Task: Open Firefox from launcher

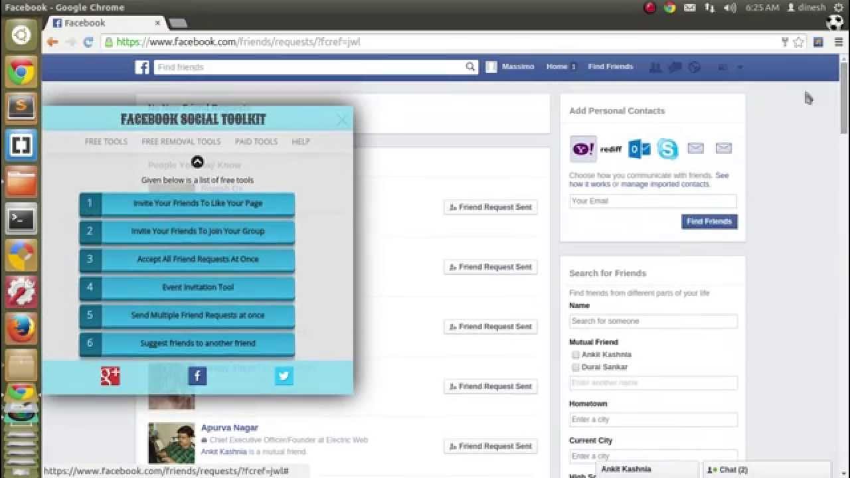Action: coord(21,329)
